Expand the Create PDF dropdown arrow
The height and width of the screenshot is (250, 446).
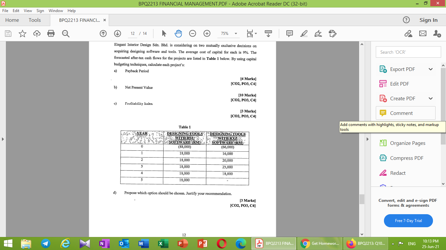click(431, 98)
